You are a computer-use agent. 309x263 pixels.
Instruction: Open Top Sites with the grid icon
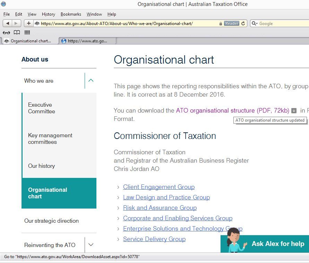pyautogui.click(x=27, y=32)
